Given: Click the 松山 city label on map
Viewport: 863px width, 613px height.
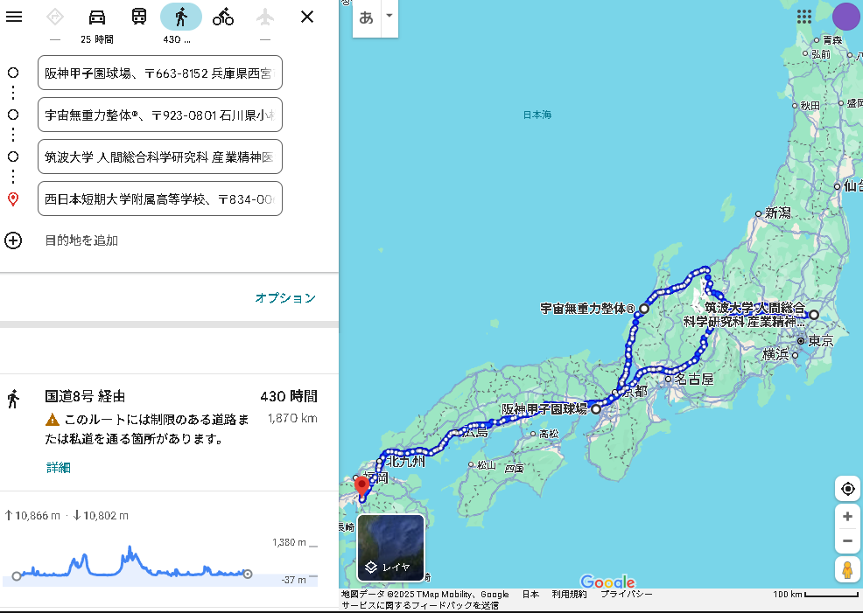Looking at the screenshot, I should (x=487, y=465).
